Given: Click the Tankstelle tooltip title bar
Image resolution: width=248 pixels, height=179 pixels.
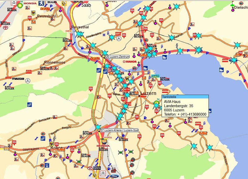Looking at the screenshot, I should click(185, 97).
